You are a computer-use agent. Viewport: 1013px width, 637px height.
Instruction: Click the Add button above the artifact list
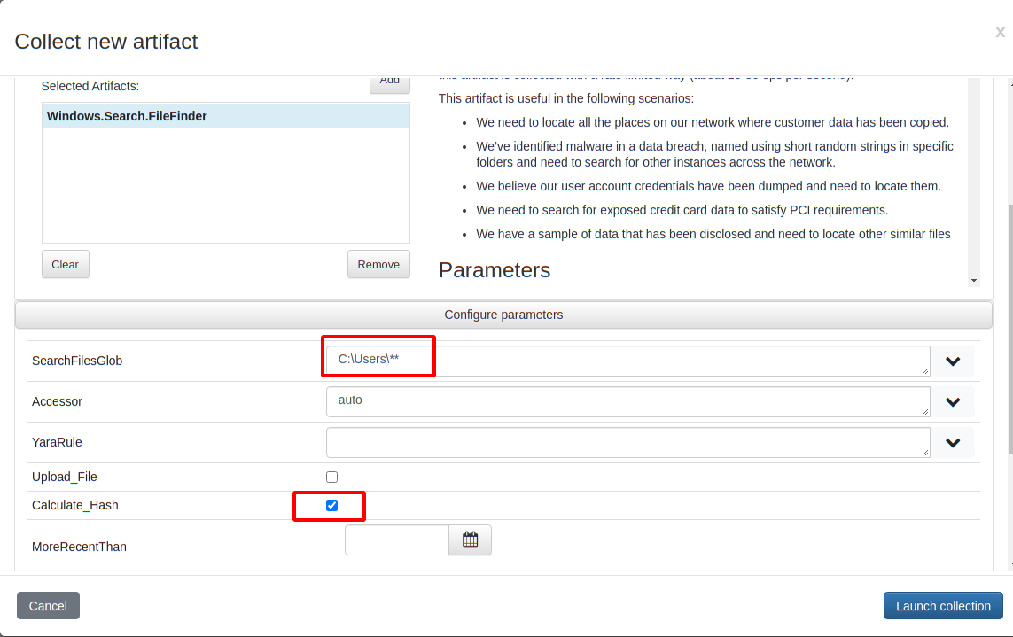[x=389, y=82]
